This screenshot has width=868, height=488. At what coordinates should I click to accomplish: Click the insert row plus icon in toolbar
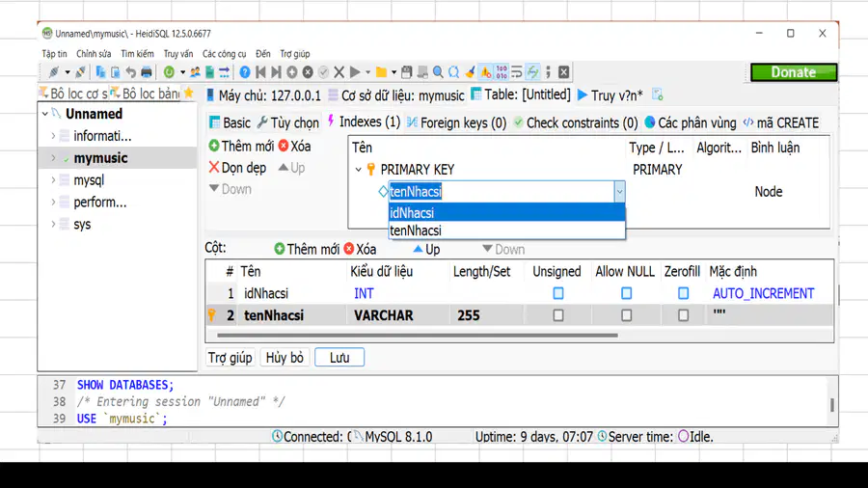click(291, 72)
